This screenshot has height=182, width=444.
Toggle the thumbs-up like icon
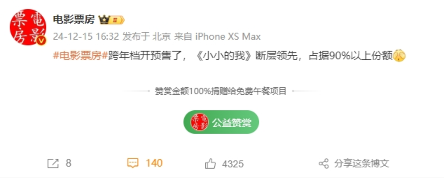(x=210, y=164)
